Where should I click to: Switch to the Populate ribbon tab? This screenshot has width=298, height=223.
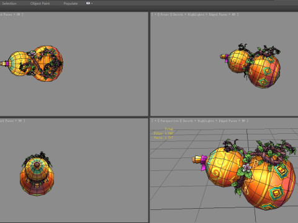71,4
